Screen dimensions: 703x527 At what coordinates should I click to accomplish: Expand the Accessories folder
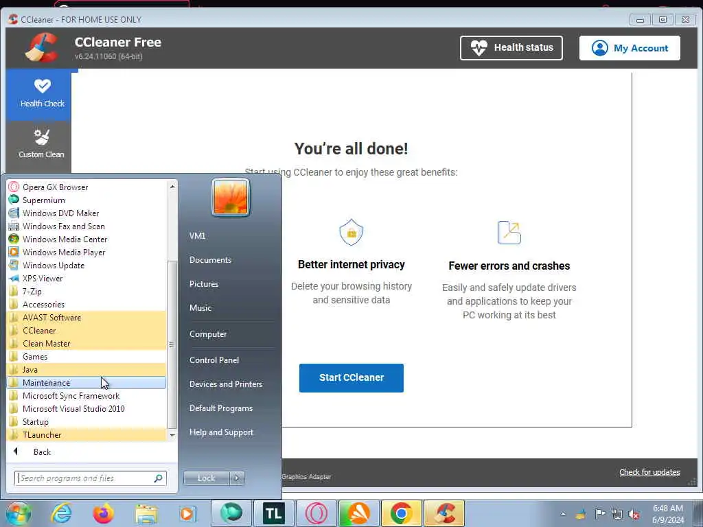click(x=87, y=304)
